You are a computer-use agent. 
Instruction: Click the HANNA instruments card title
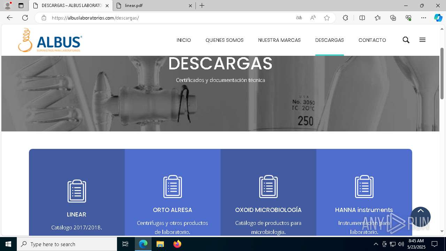click(x=364, y=210)
